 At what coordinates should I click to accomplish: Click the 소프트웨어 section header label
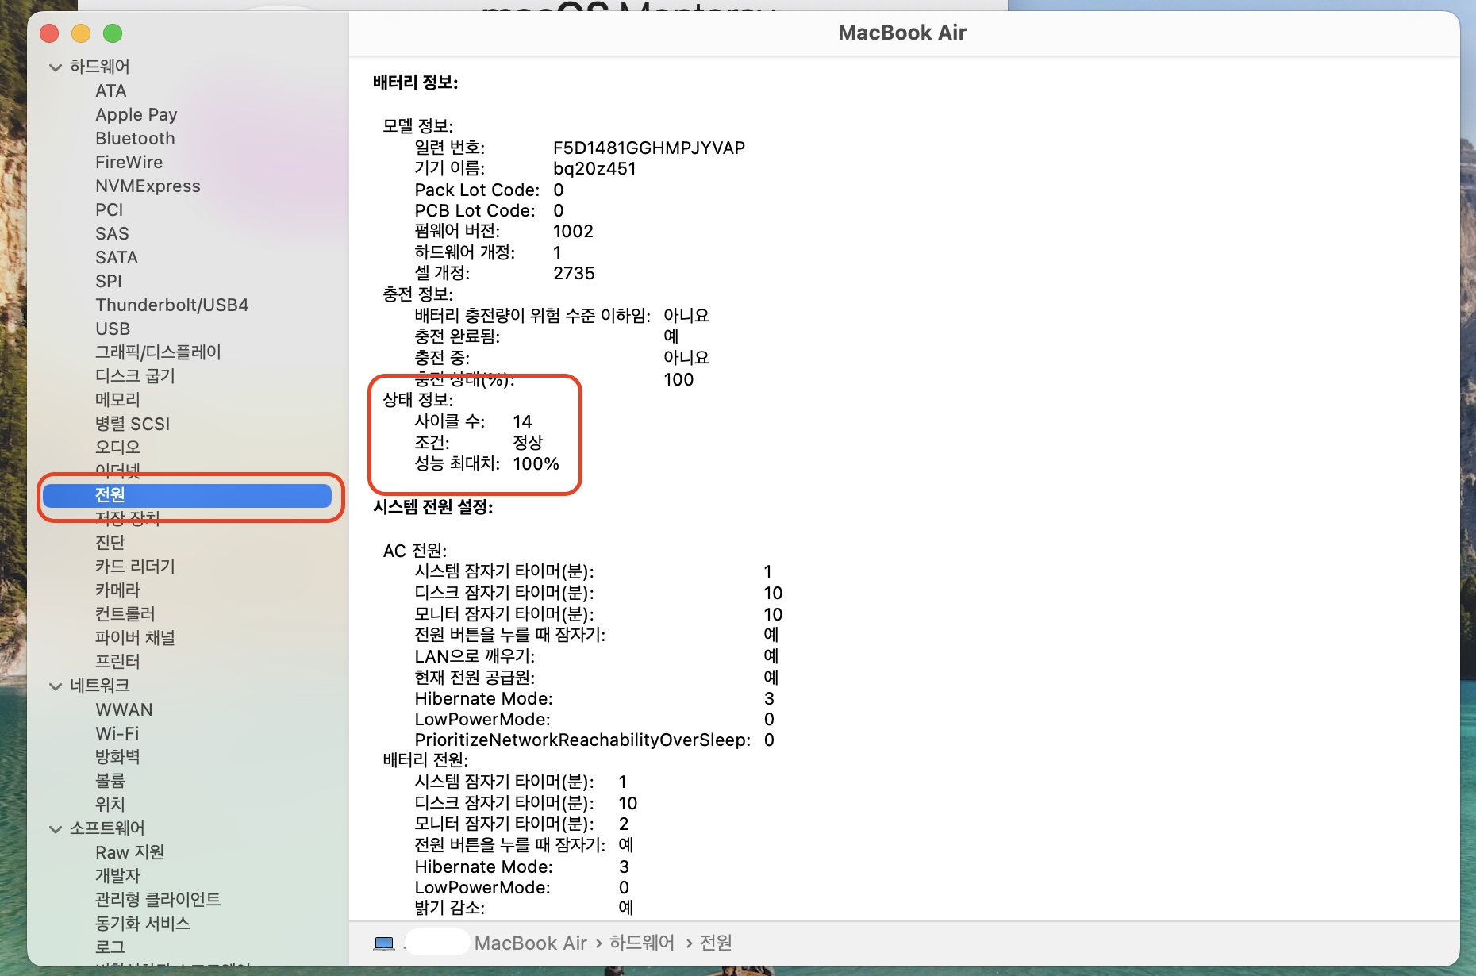click(x=107, y=828)
